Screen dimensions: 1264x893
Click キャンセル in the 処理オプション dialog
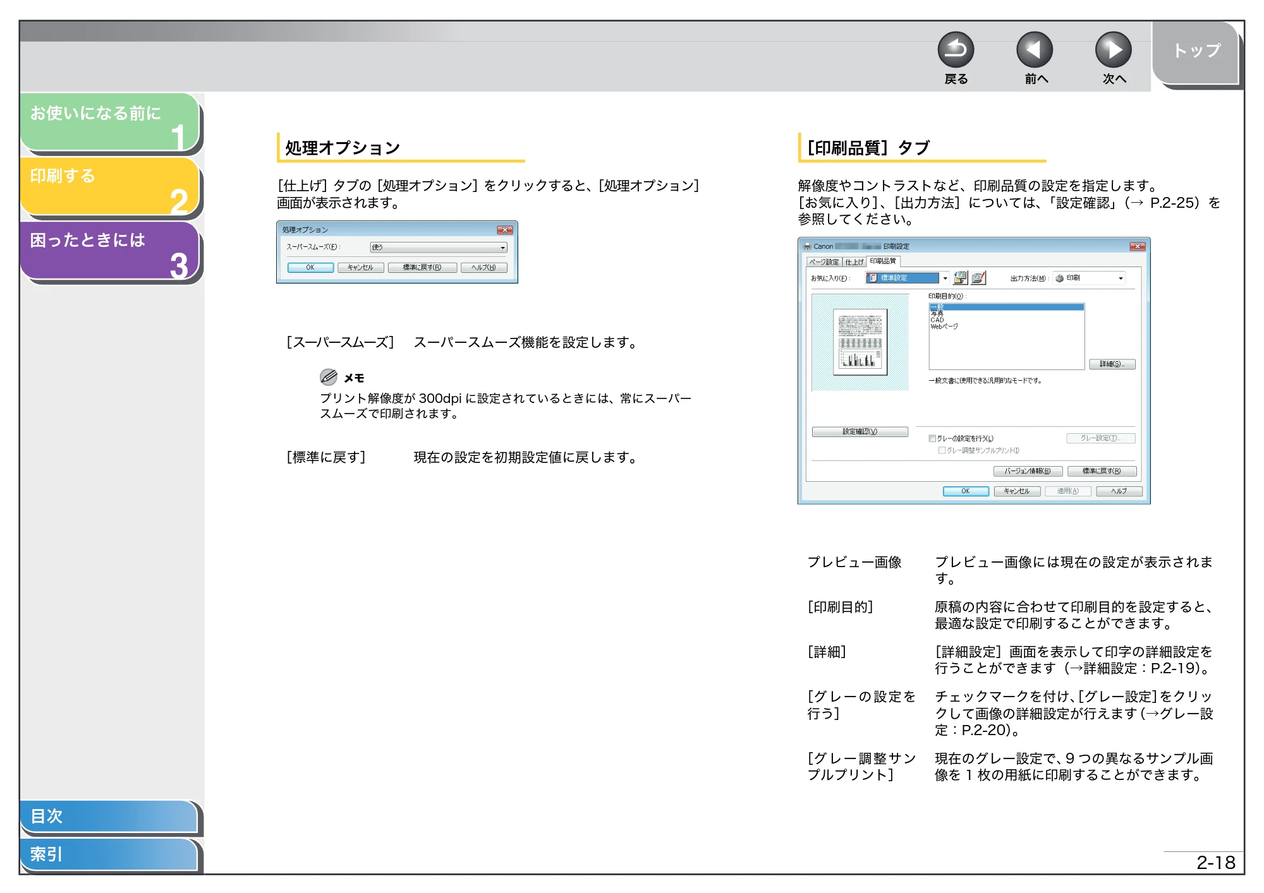[360, 267]
